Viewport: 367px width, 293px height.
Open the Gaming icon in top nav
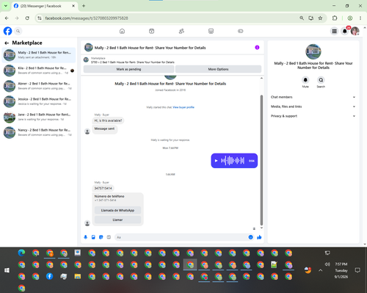pyautogui.click(x=241, y=31)
